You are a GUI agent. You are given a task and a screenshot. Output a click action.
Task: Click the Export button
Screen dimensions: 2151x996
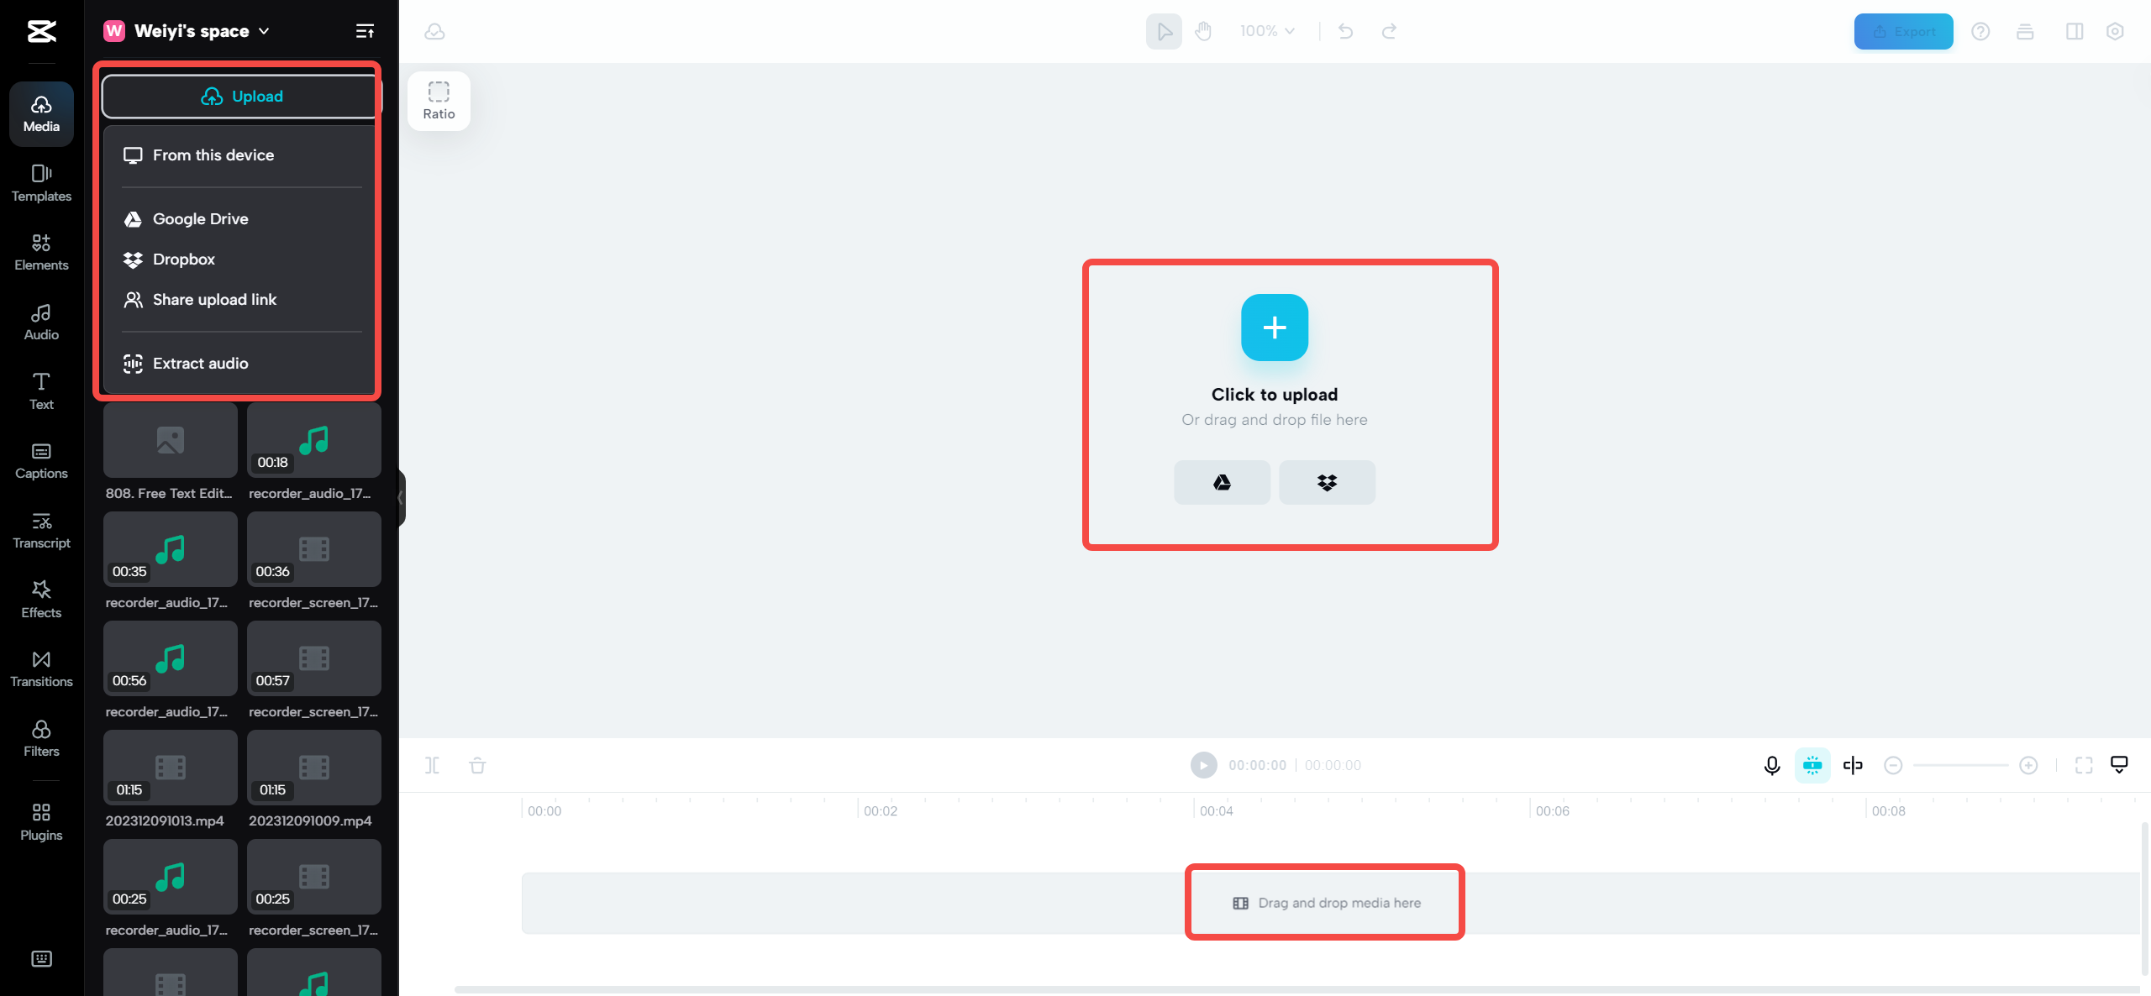pyautogui.click(x=1902, y=31)
